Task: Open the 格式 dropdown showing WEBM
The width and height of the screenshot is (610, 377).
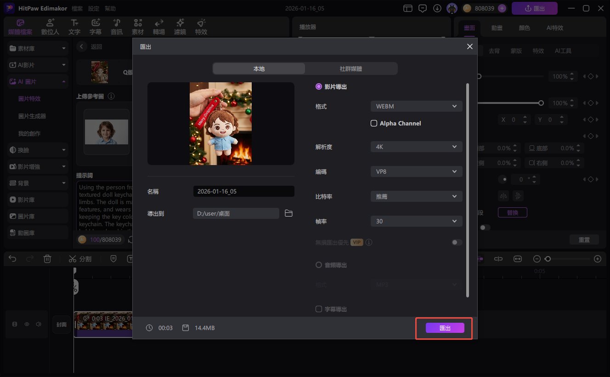Action: pos(416,106)
